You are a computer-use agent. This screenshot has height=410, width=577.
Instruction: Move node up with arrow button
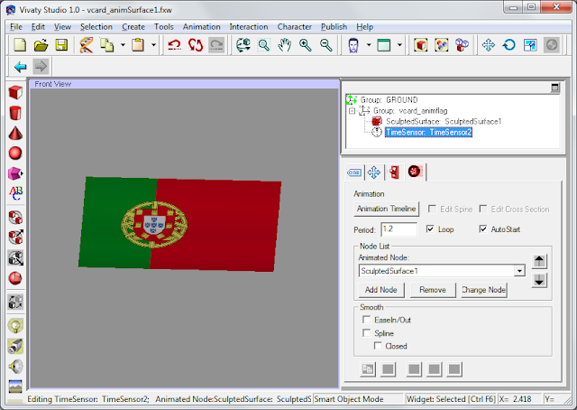tap(539, 261)
